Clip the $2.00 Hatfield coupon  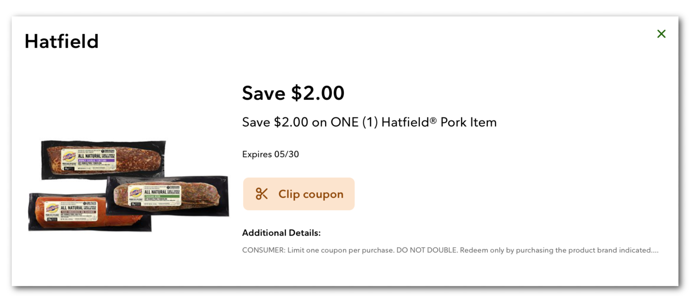[299, 194]
